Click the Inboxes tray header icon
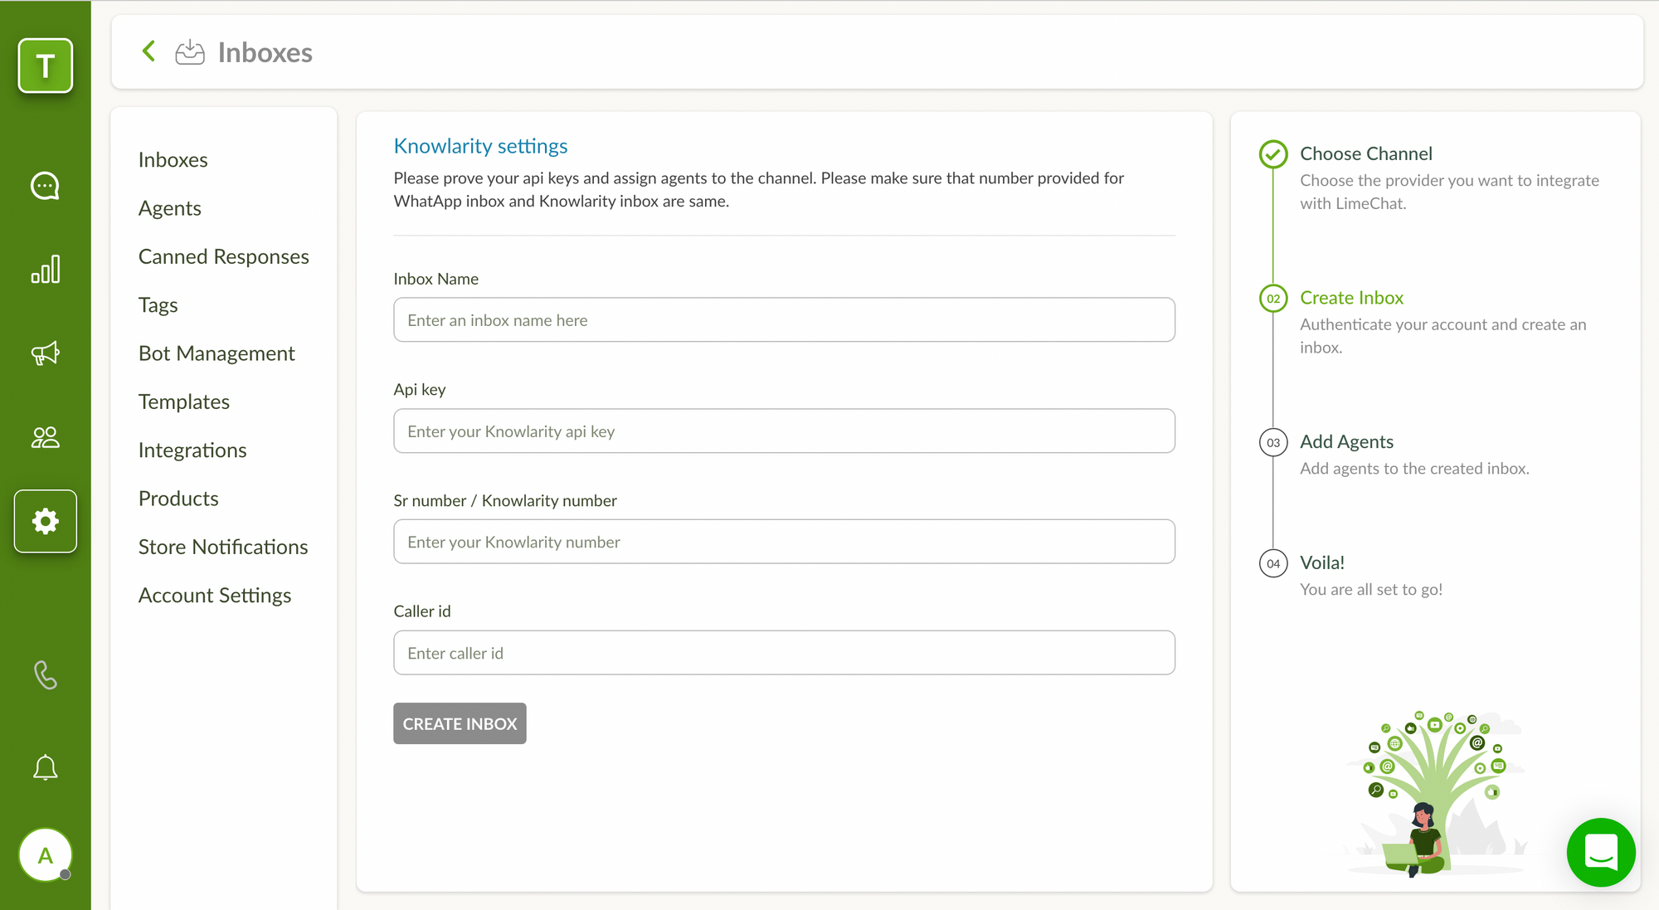The width and height of the screenshot is (1659, 910). pos(190,52)
